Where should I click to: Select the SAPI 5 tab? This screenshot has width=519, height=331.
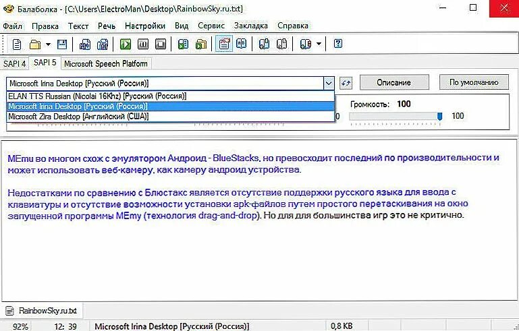pyautogui.click(x=45, y=63)
